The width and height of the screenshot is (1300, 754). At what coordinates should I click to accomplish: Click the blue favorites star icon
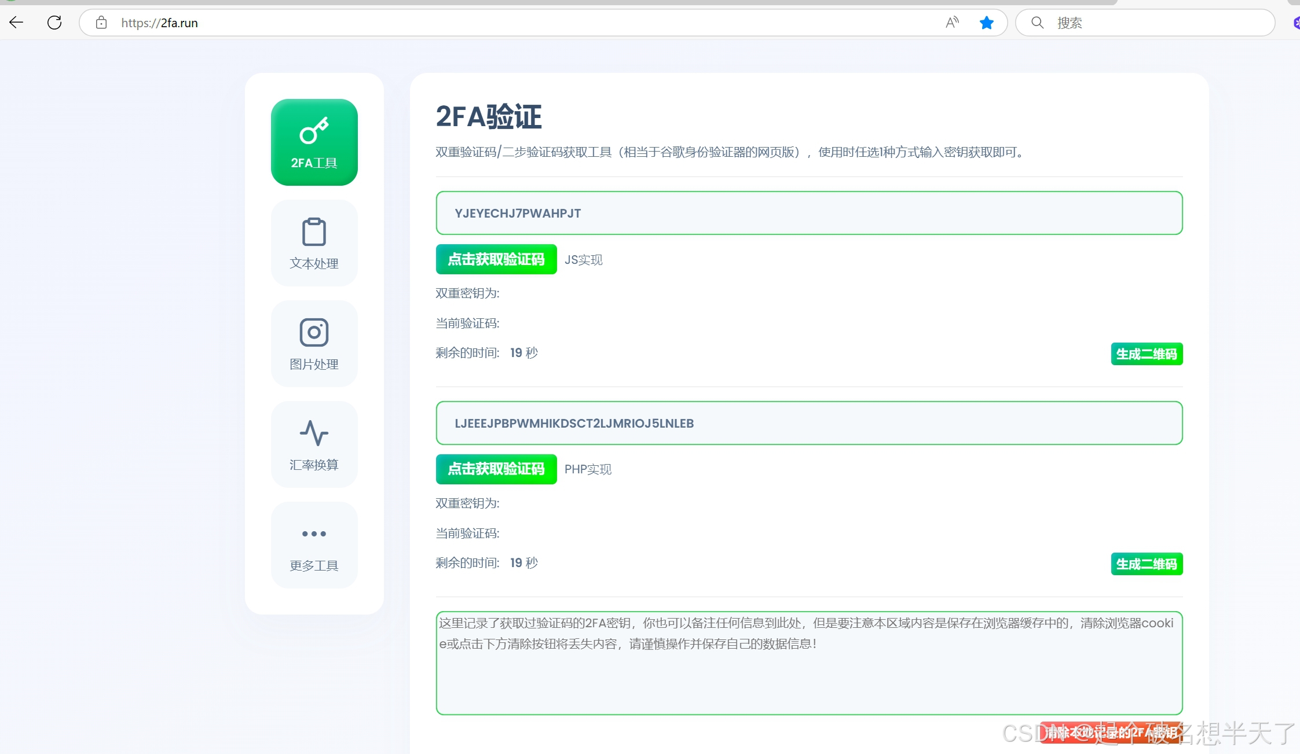[986, 23]
